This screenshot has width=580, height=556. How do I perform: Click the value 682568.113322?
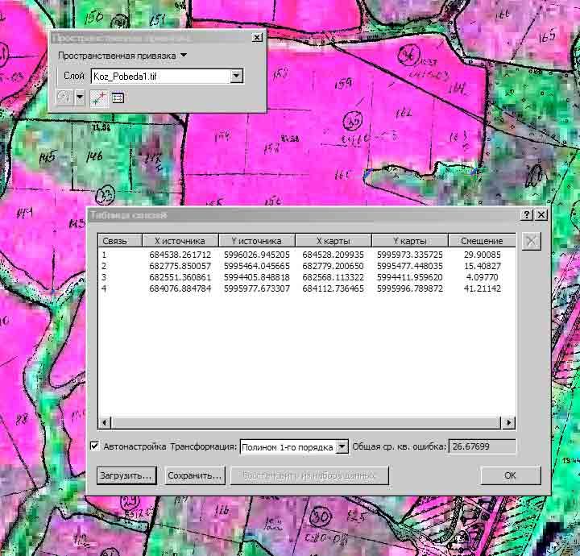(333, 277)
